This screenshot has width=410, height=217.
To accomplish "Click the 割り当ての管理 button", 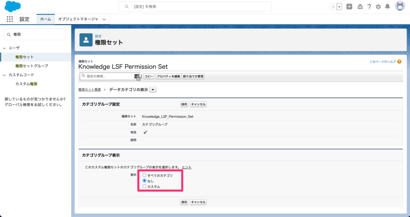I will (x=193, y=76).
